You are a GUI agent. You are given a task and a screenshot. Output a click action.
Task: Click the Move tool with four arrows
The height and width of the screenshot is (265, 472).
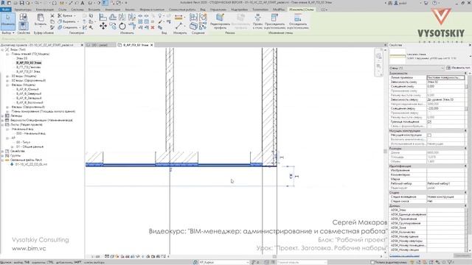(x=103, y=26)
